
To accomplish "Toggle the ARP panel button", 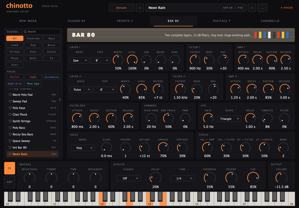I will tap(10, 182).
